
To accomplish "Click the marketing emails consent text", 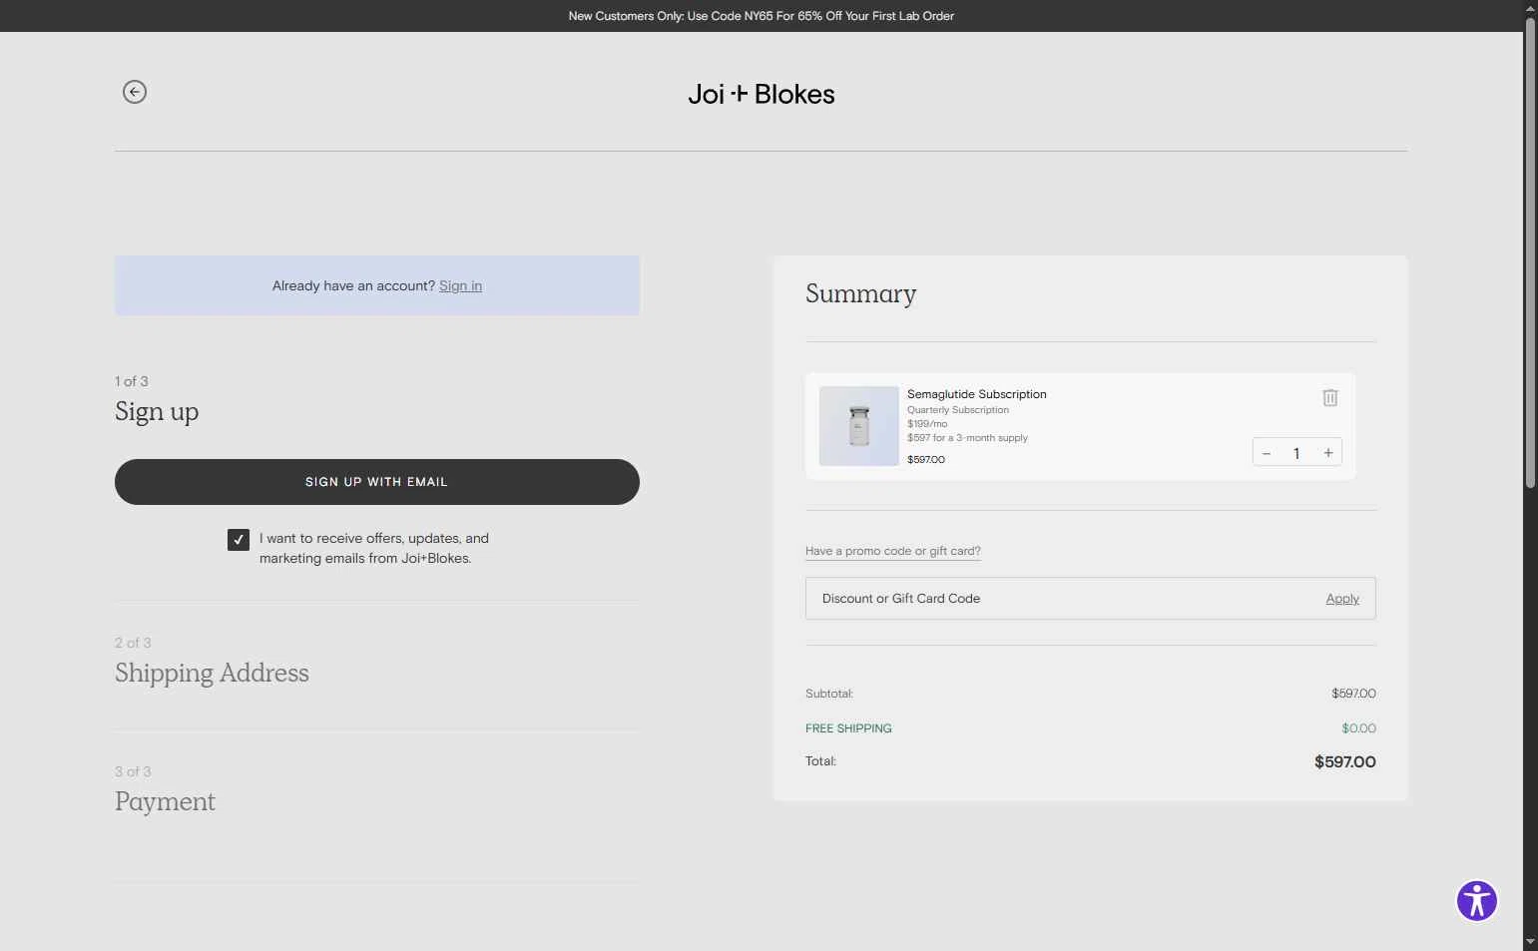I will point(374,548).
